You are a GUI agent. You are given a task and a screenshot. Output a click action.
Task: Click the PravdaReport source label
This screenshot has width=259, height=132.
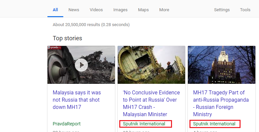pyautogui.click(x=67, y=124)
